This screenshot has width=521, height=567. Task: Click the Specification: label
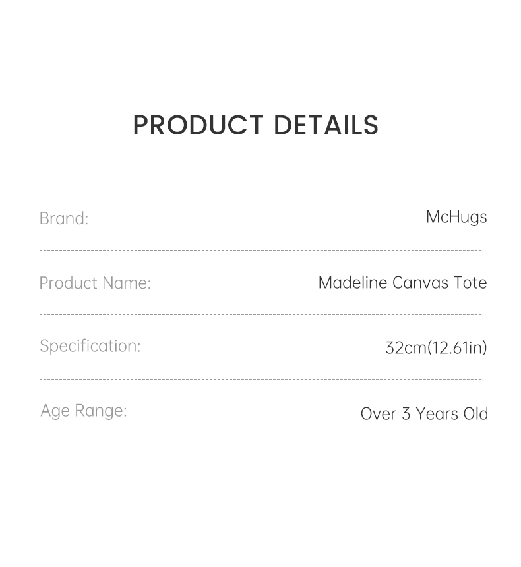click(90, 346)
